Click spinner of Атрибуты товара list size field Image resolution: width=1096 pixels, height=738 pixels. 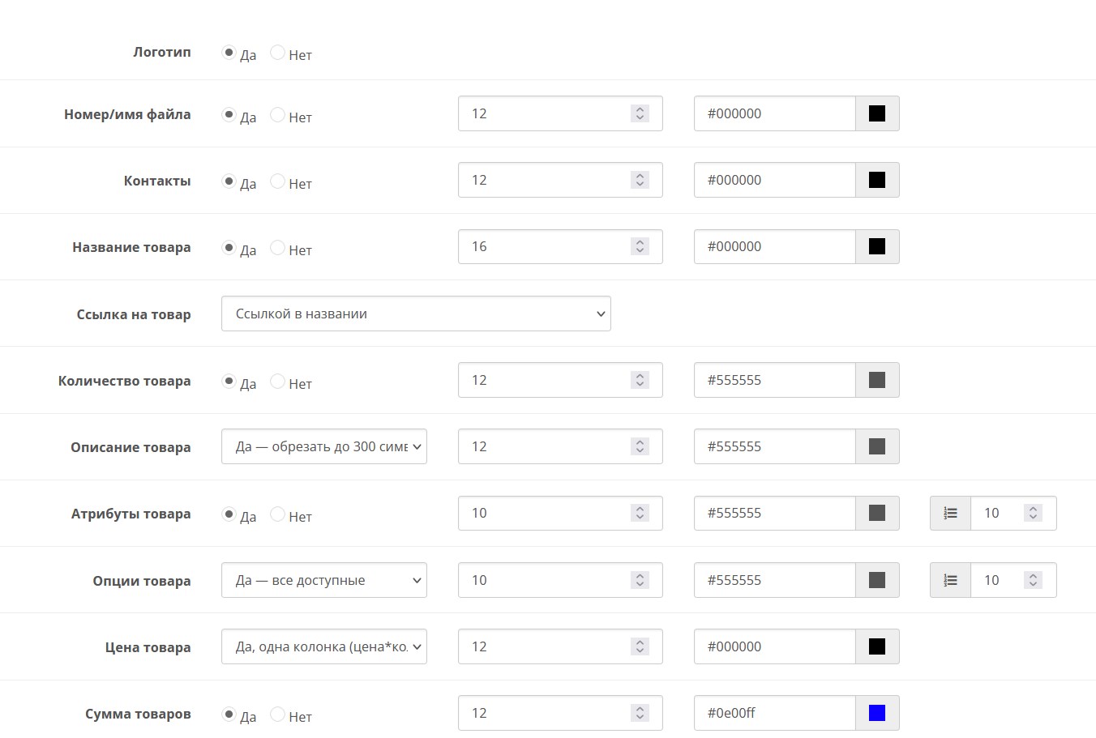(x=1032, y=514)
